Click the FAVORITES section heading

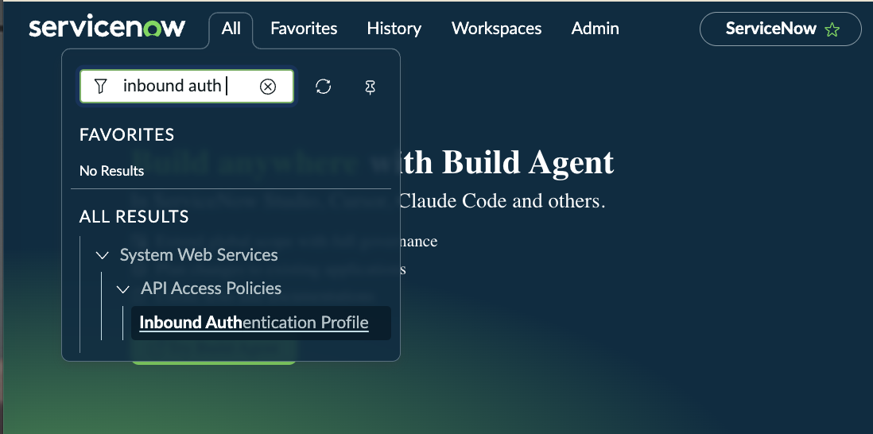tap(127, 134)
